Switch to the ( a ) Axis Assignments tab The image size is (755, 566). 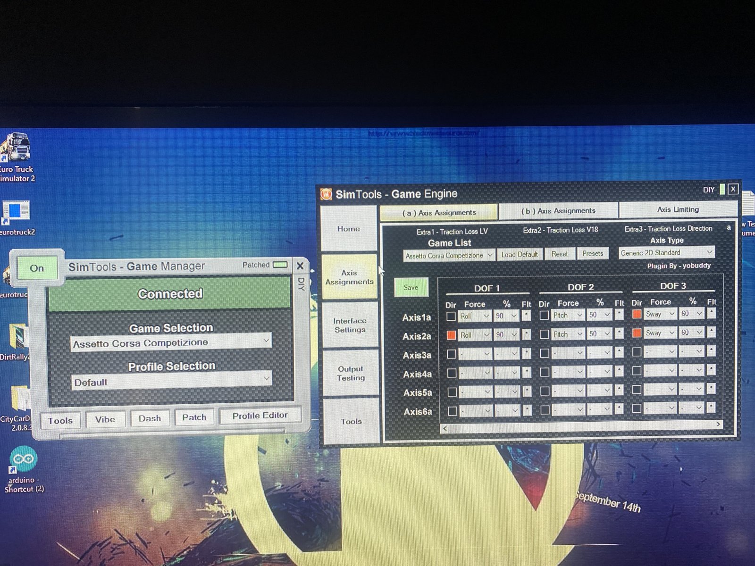(439, 212)
